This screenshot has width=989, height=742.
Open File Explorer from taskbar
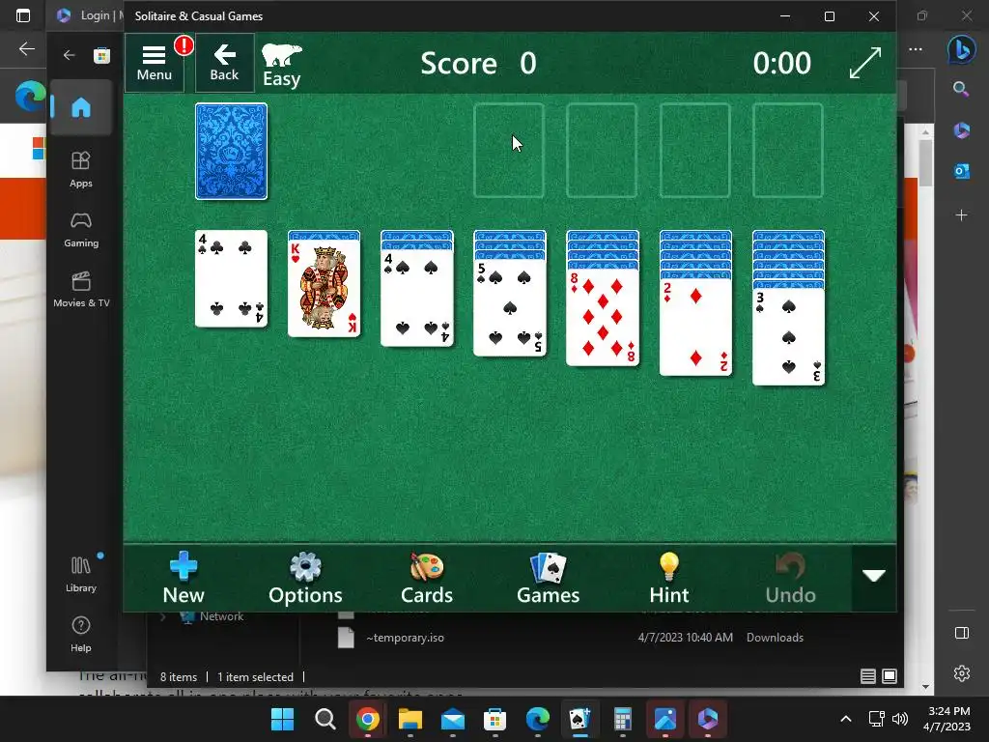[410, 719]
